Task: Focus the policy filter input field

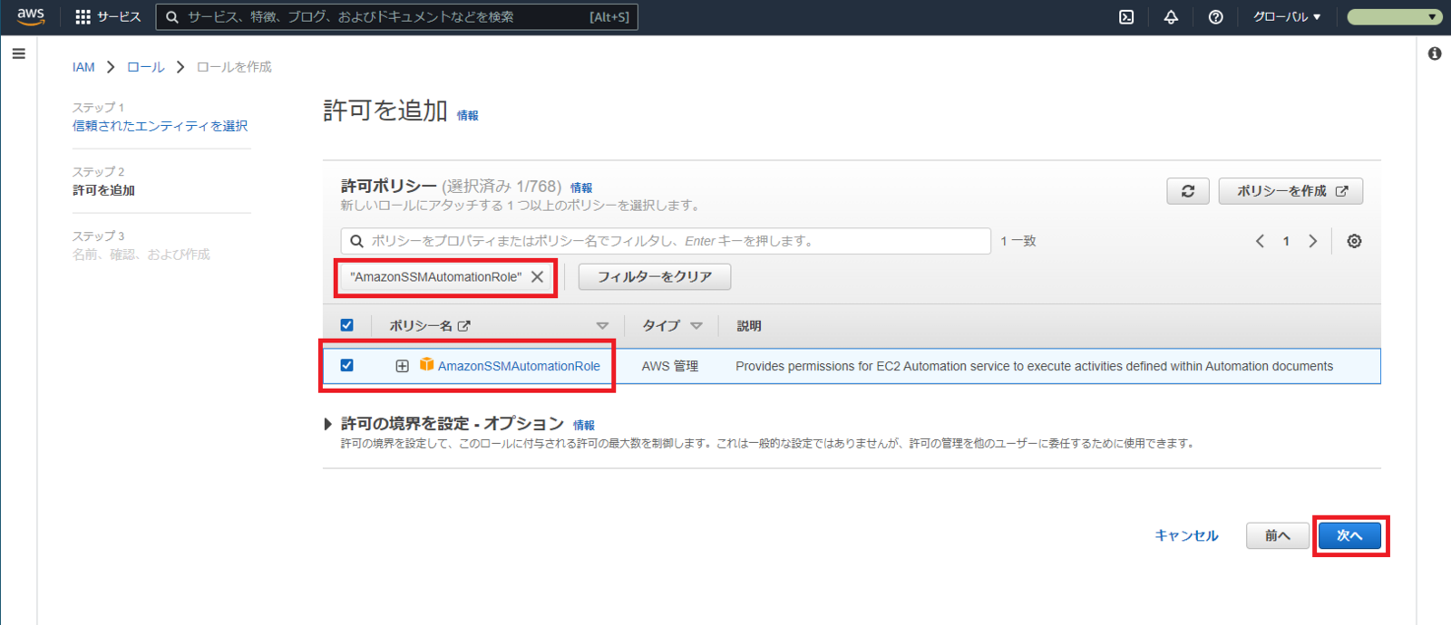Action: tap(666, 241)
